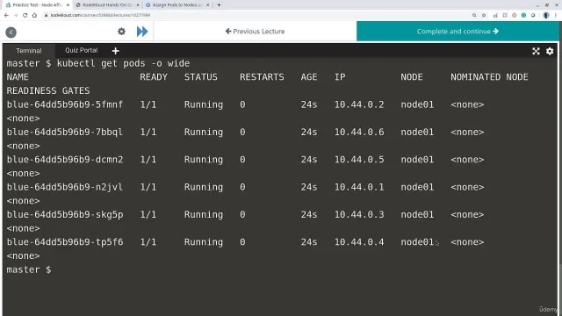Expand terminal to fullscreen icon
Screen dimensions: 562x316
click(x=536, y=51)
